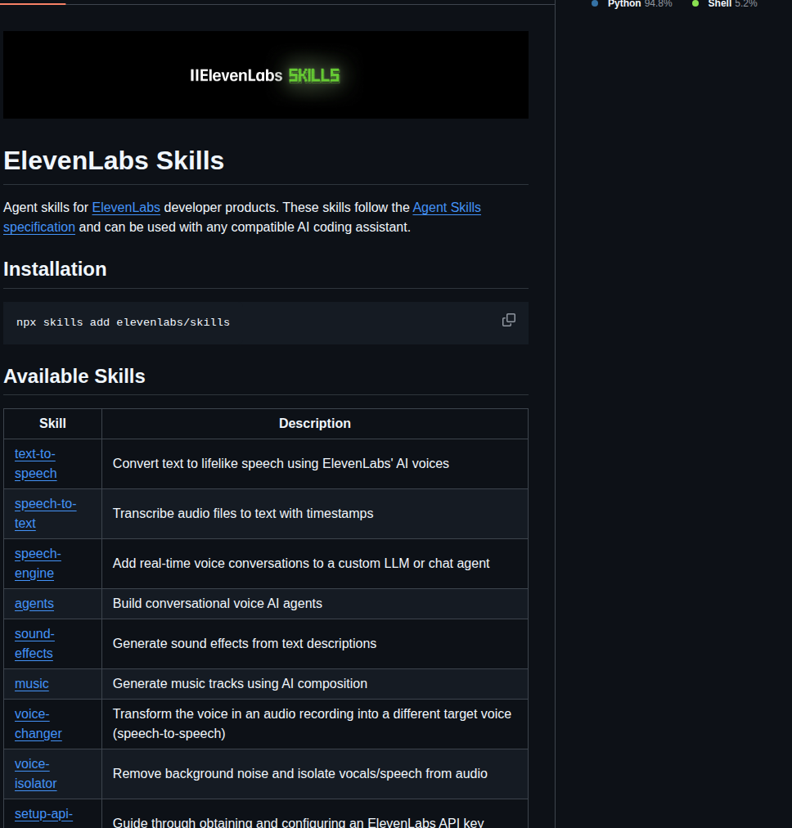Click the Skill column header
This screenshot has width=792, height=828.
(x=53, y=424)
